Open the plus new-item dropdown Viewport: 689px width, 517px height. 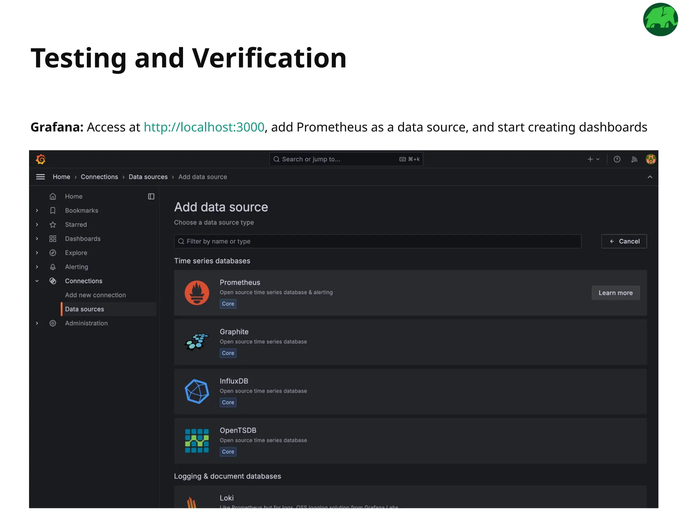pyautogui.click(x=593, y=159)
